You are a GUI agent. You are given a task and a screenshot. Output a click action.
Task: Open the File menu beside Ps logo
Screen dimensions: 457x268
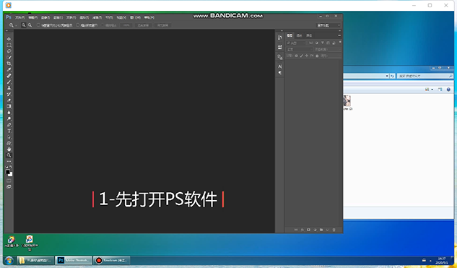click(x=19, y=17)
